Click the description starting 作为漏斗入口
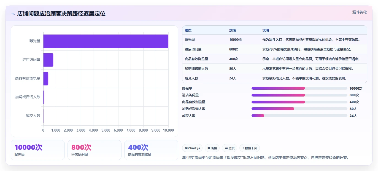Image resolution: width=378 pixels, height=171 pixels. point(311,40)
